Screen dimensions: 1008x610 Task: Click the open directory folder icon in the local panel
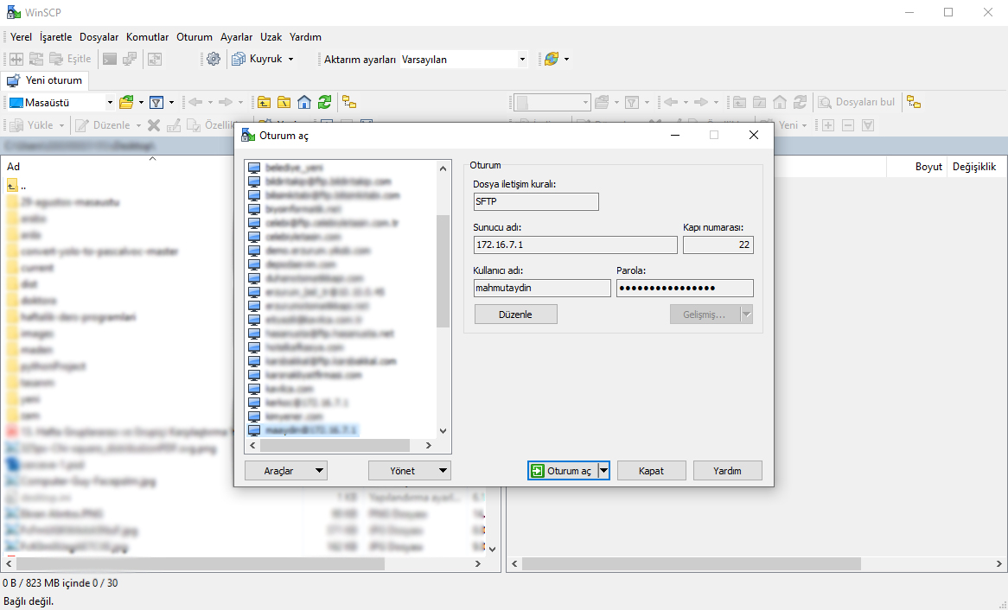(x=126, y=102)
